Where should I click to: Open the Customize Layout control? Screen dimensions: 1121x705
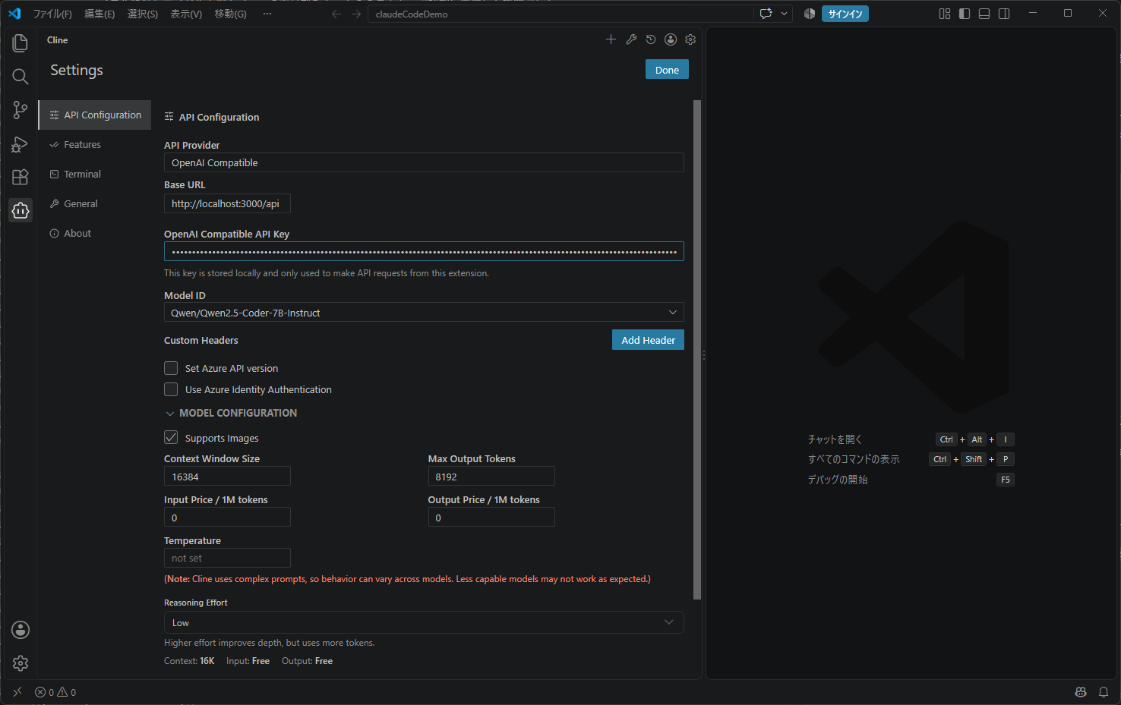[x=945, y=14]
